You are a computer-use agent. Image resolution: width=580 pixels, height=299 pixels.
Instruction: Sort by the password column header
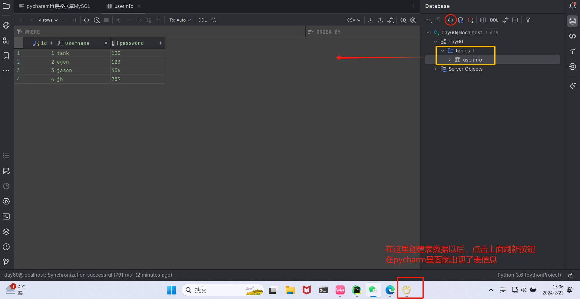pyautogui.click(x=138, y=43)
